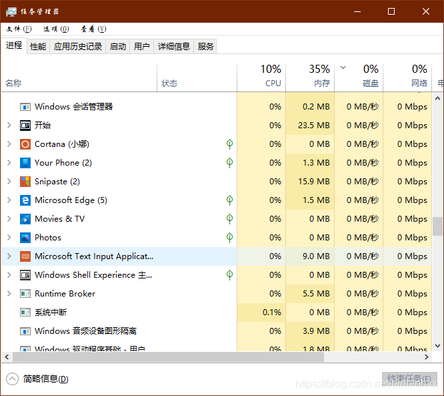The width and height of the screenshot is (444, 396).
Task: Sort by the 状态 column header
Action: (x=197, y=77)
